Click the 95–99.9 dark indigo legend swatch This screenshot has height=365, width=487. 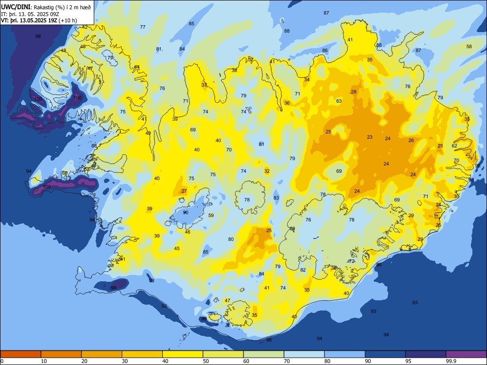426,354
